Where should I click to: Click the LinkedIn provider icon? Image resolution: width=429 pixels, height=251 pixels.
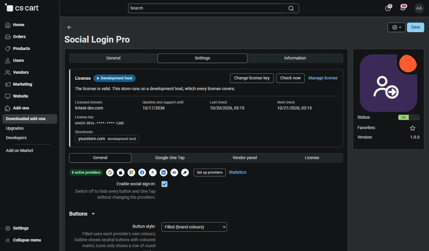(x=164, y=172)
